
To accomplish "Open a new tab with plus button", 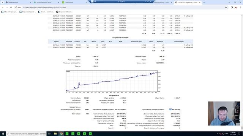I will (204, 2).
